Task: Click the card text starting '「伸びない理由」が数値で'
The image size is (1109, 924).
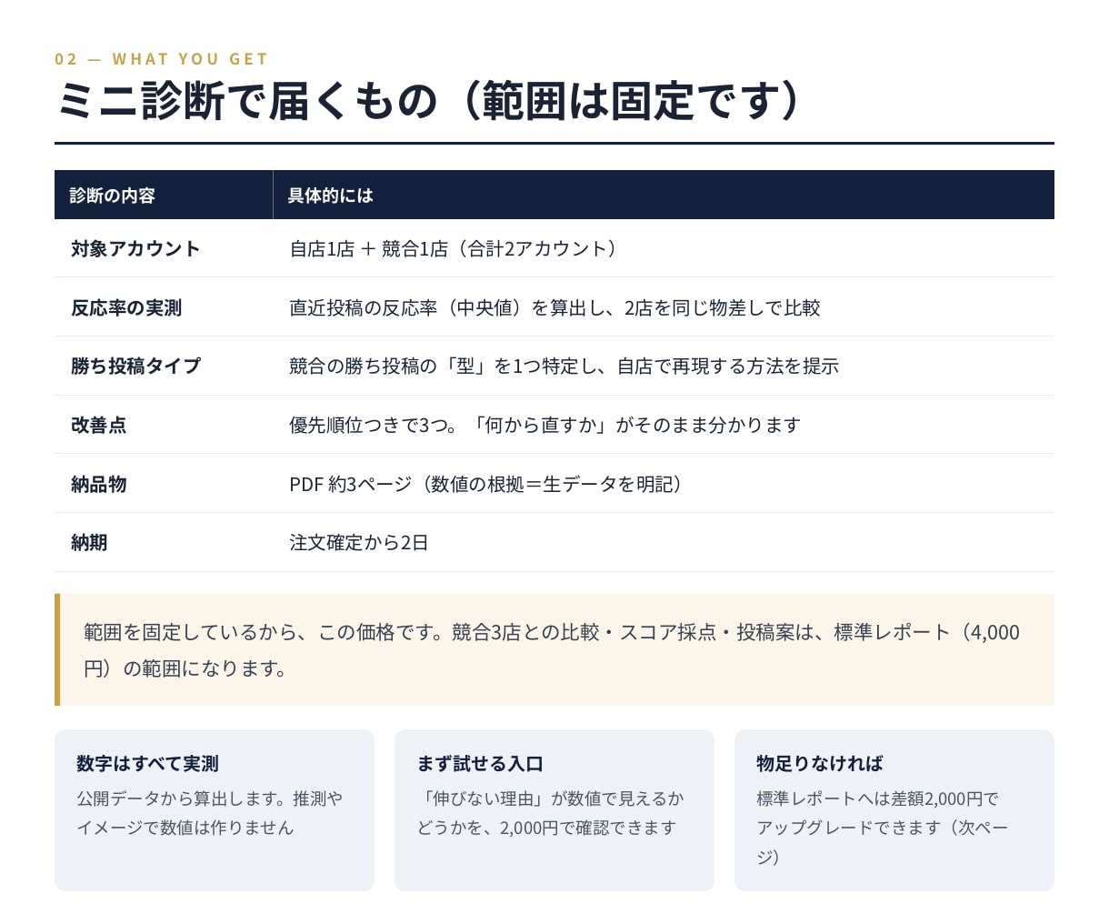Action: 550,813
